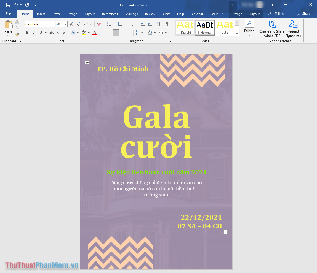Apply the yellow text highlight color

point(84,33)
